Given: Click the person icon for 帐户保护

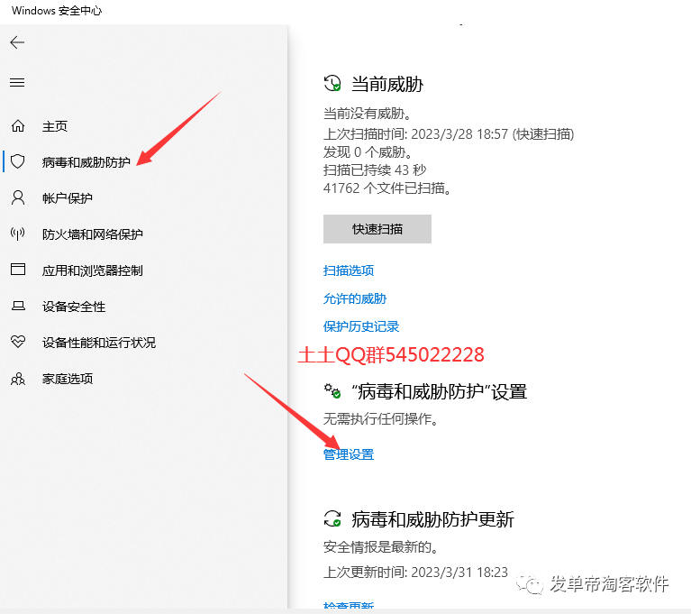Looking at the screenshot, I should [18, 197].
